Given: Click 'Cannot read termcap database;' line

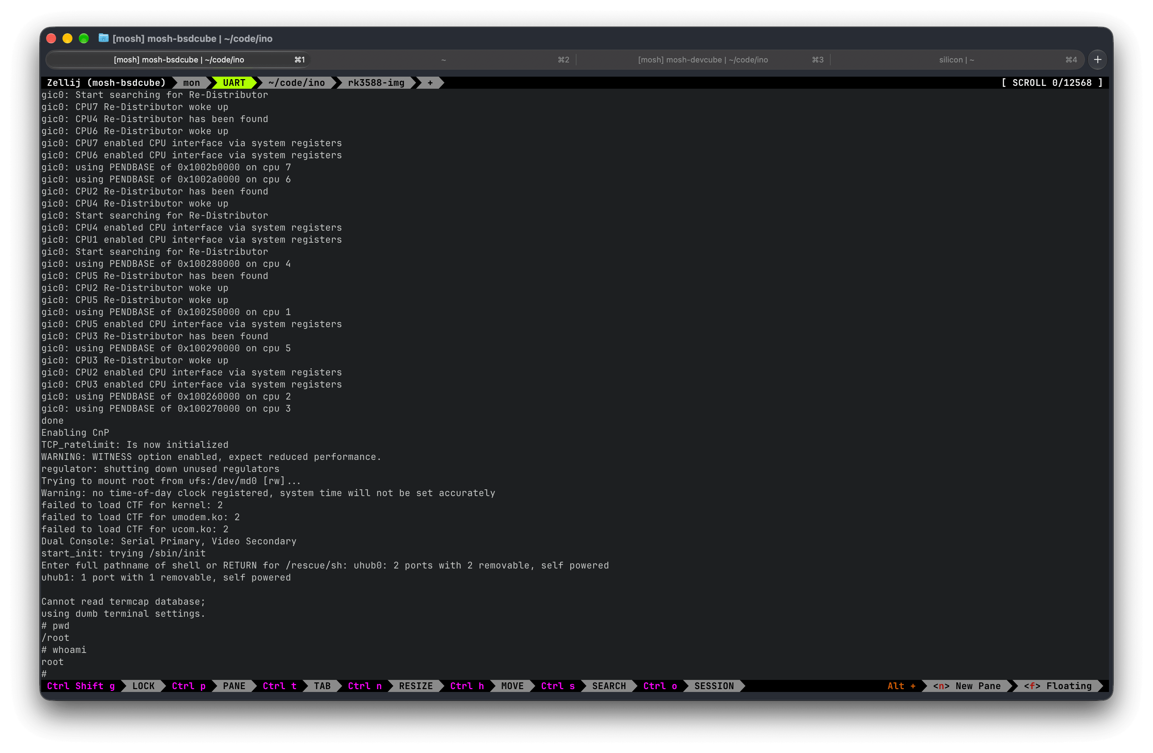Looking at the screenshot, I should point(124,601).
